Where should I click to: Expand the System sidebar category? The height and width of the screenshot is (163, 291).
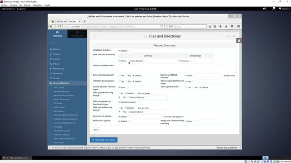click(x=67, y=54)
